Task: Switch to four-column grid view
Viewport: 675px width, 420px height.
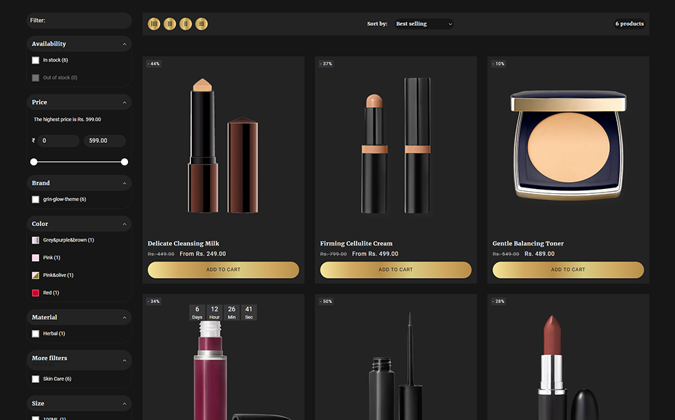Action: pos(154,24)
